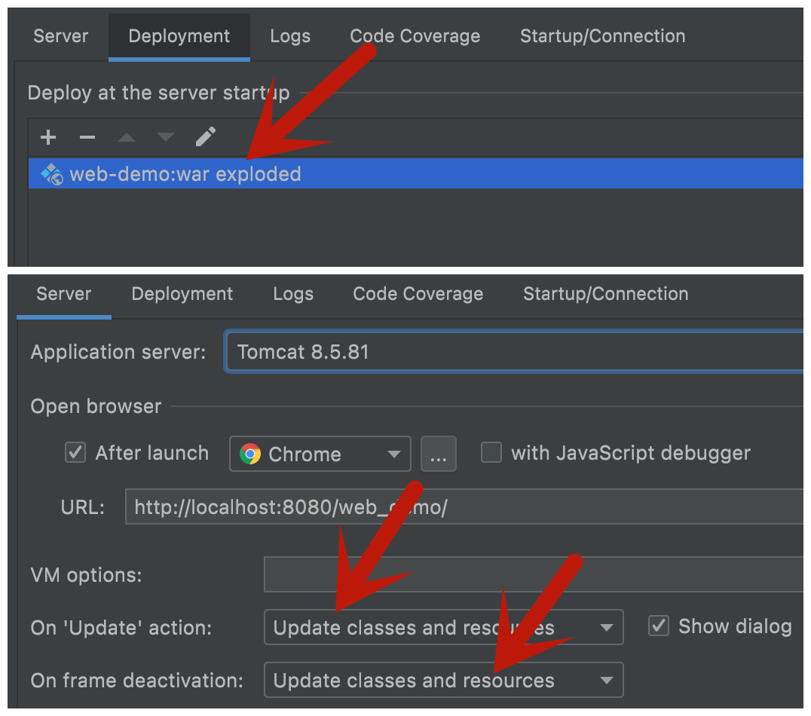Screen dimensions: 811x716
Task: Switch to the Logs tab in top panel
Action: point(290,36)
